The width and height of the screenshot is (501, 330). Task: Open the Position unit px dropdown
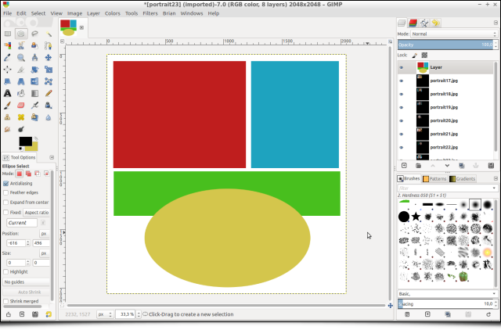[45, 234]
